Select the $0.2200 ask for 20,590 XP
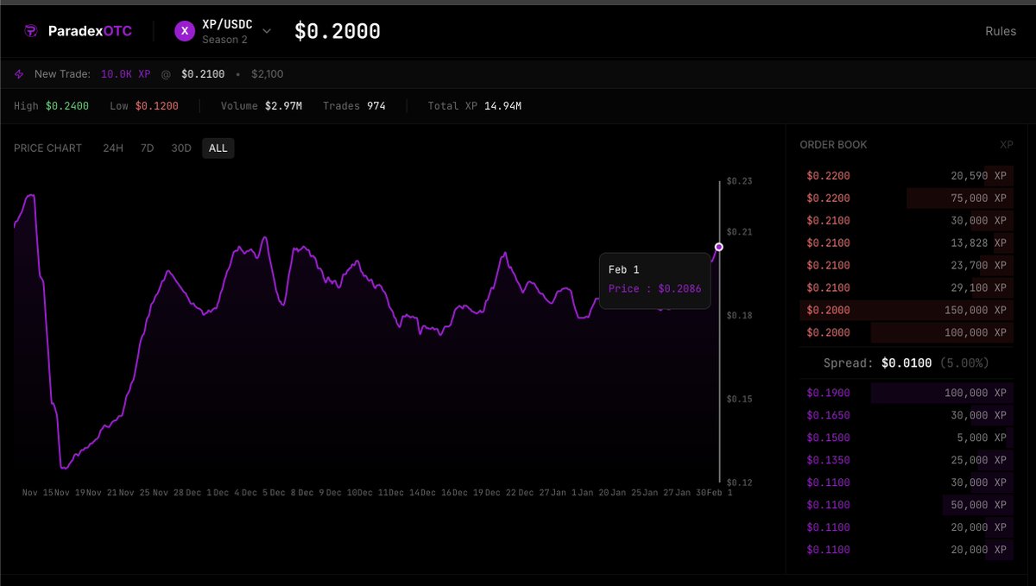Viewport: 1036px width, 586px height. [x=906, y=175]
